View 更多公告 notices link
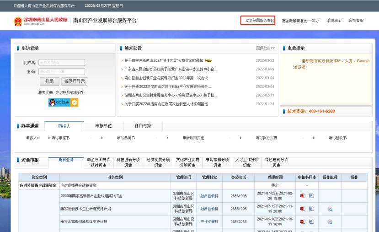 [266, 48]
